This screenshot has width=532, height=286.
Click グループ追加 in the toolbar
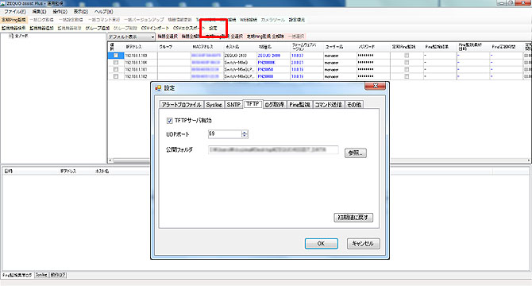98,28
